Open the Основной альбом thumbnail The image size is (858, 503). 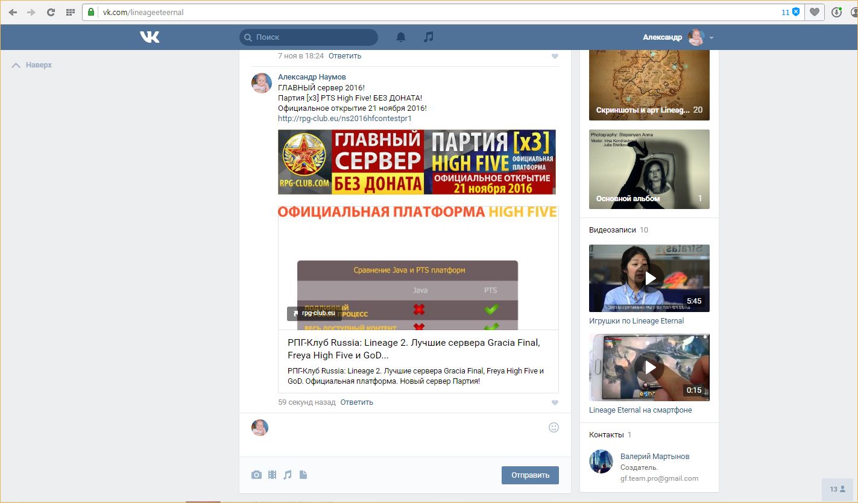click(649, 169)
